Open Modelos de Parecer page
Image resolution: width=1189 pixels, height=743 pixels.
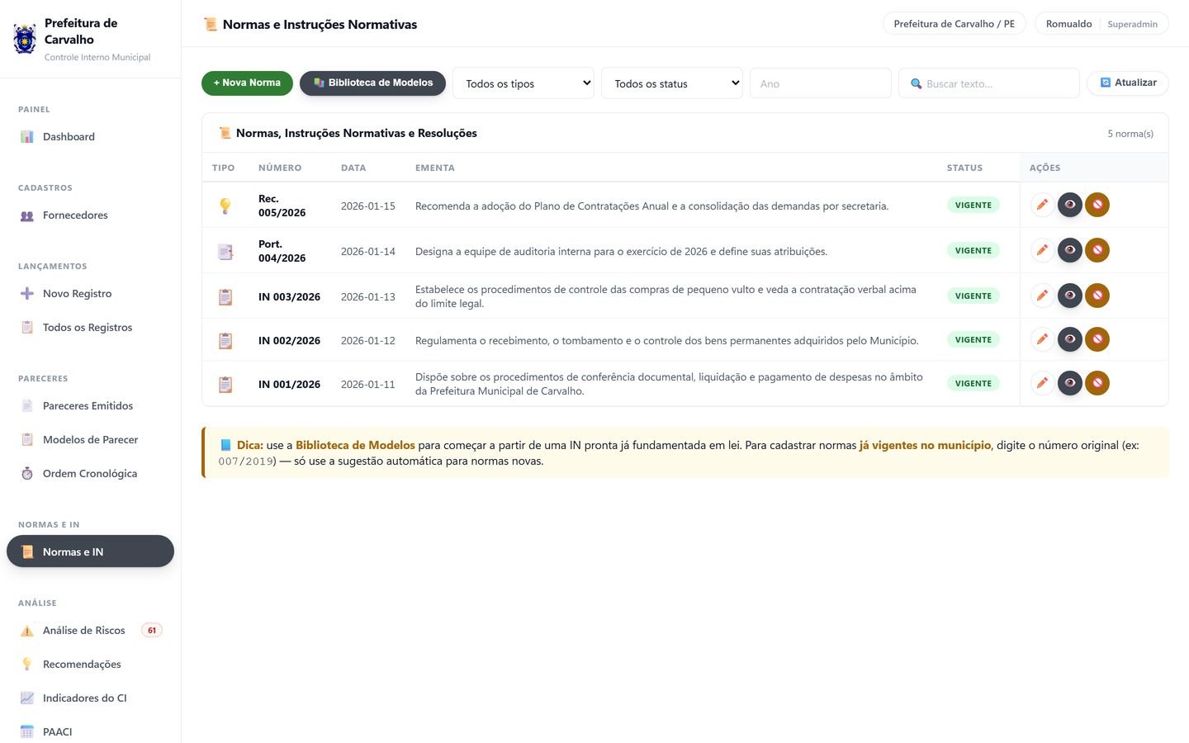(x=90, y=440)
